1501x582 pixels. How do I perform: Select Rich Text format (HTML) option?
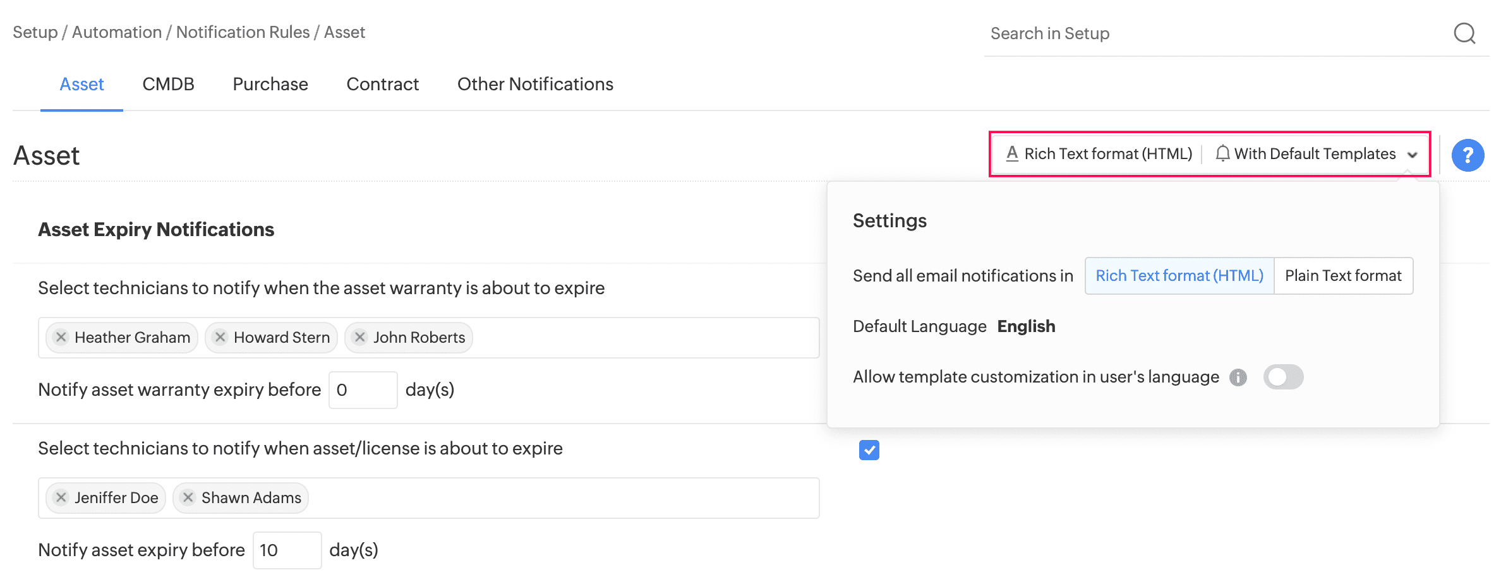coord(1179,276)
